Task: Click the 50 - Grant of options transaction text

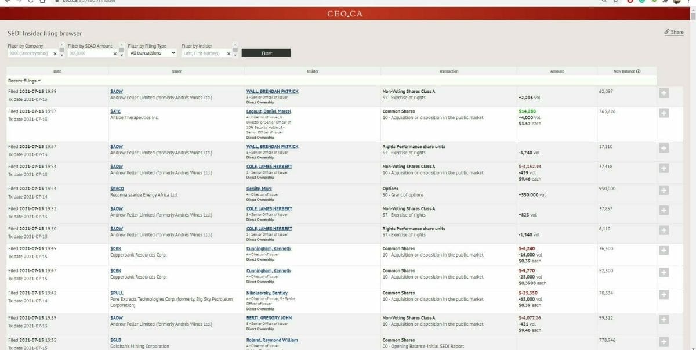Action: click(x=403, y=195)
